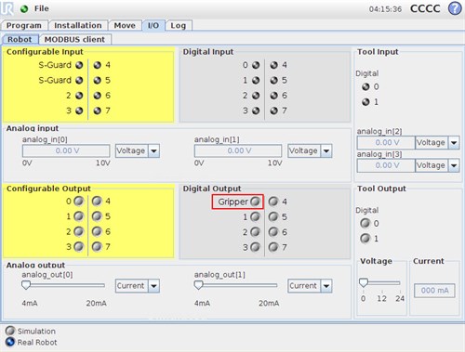Viewport: 465px width, 352px height.
Task: Click configurable input 2 indicator
Action: 79,96
